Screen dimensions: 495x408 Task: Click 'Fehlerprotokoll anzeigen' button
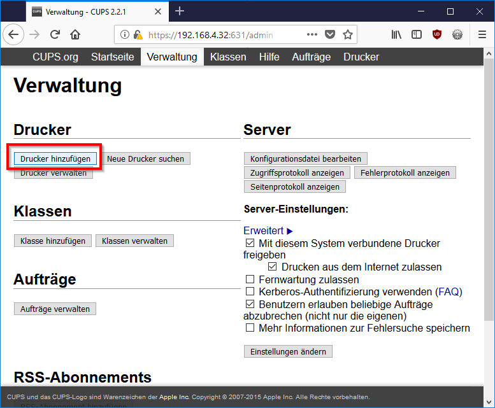click(405, 172)
